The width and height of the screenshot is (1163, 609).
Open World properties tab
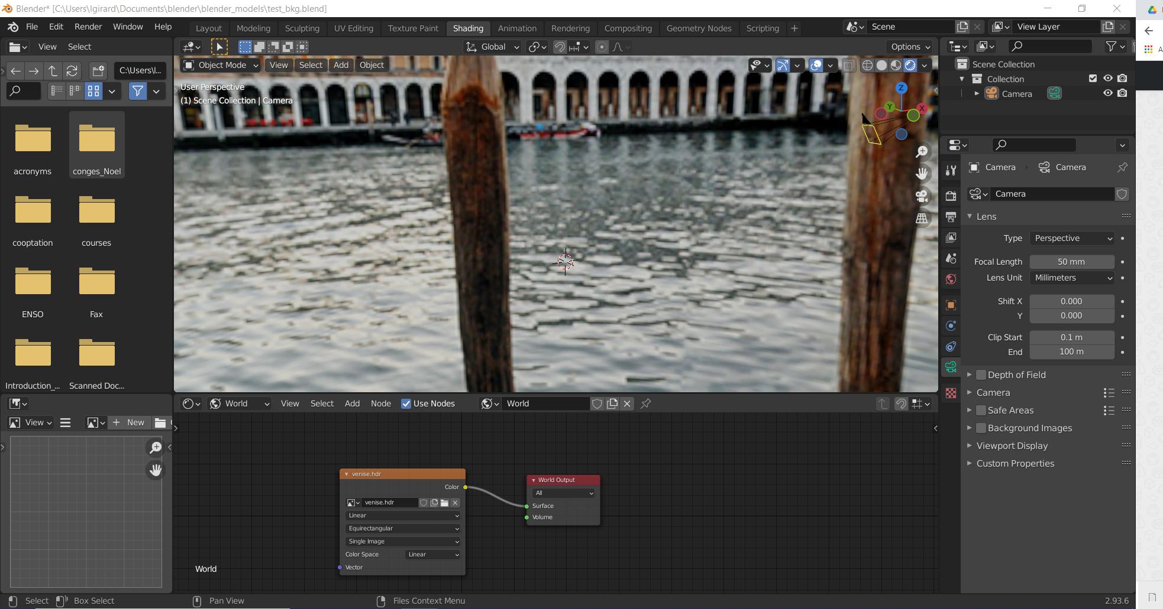click(951, 279)
